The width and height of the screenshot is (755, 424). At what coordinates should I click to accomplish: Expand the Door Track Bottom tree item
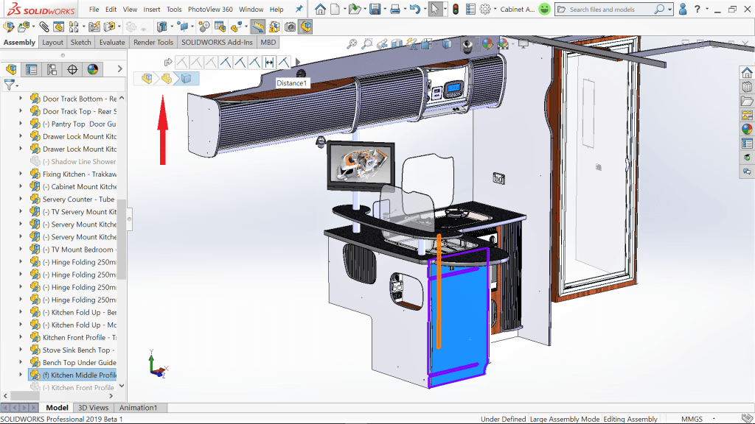(21, 99)
